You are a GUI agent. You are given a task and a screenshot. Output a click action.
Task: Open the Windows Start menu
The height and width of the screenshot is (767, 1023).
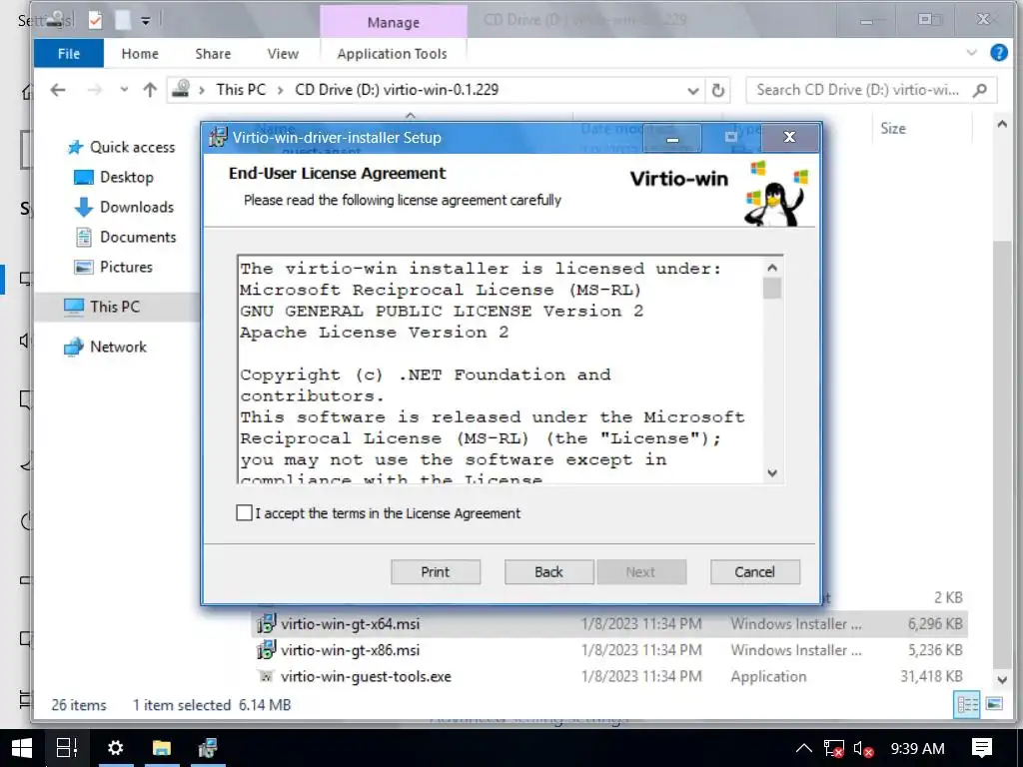22,748
